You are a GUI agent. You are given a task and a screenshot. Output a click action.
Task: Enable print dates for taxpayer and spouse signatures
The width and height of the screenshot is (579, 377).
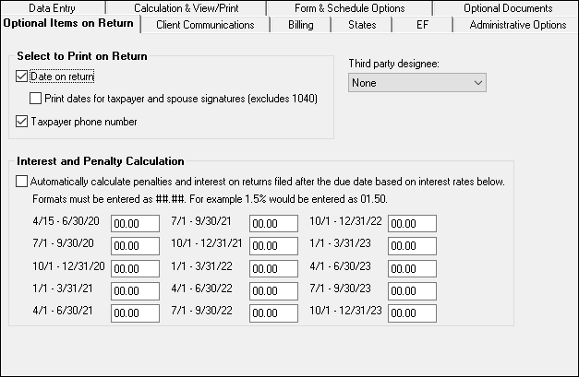(x=37, y=99)
